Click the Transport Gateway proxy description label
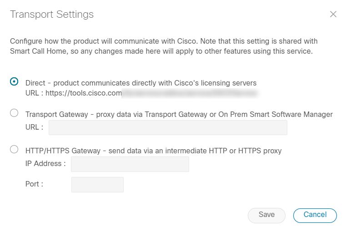The image size is (346, 232). [179, 114]
